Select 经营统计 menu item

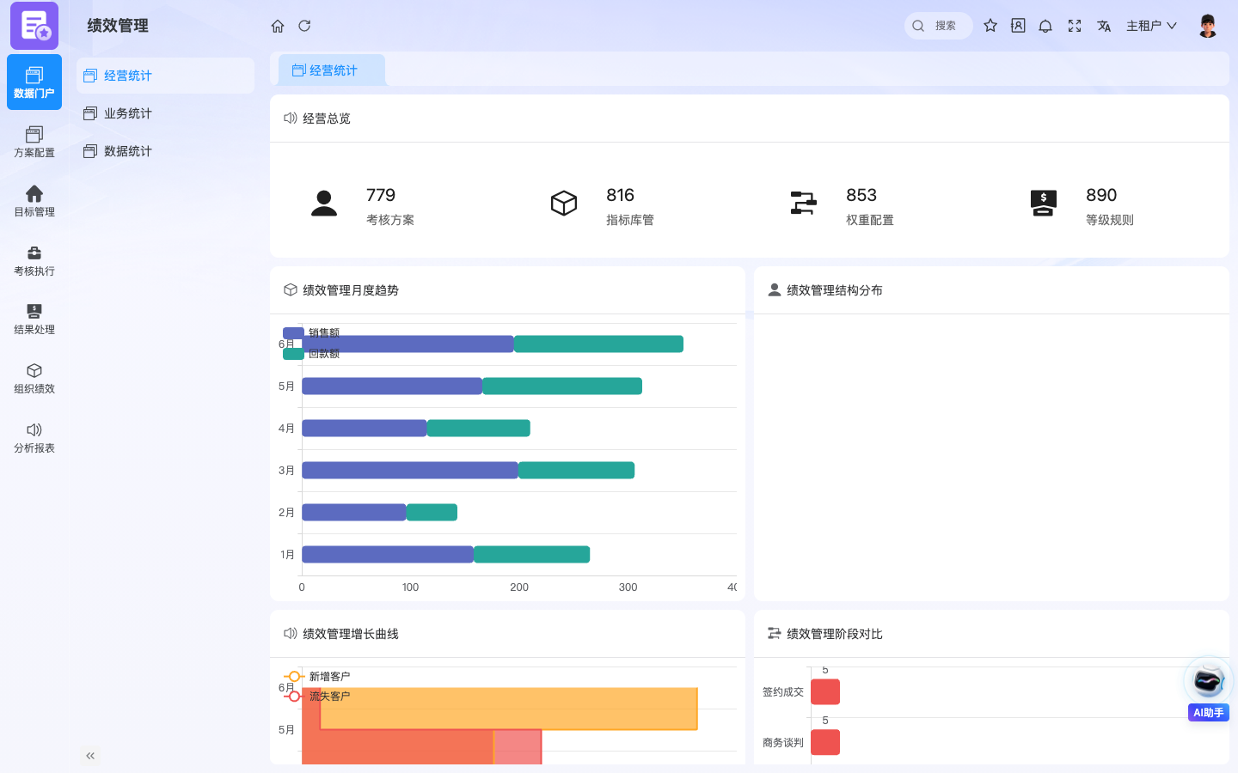coord(165,76)
